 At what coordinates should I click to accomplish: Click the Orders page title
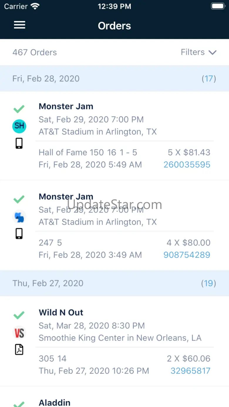click(x=114, y=26)
